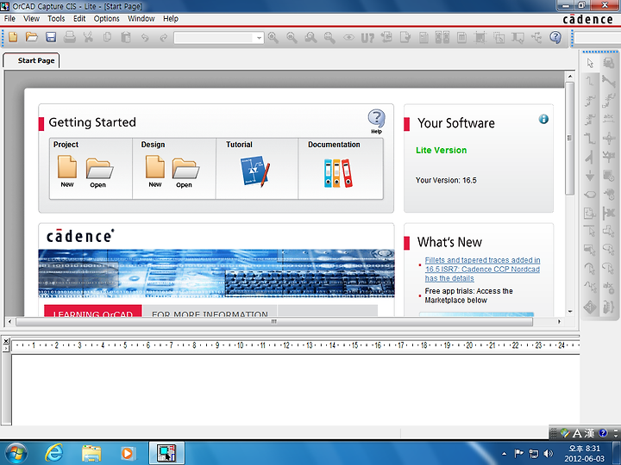Click Project New folder icon

67,171
